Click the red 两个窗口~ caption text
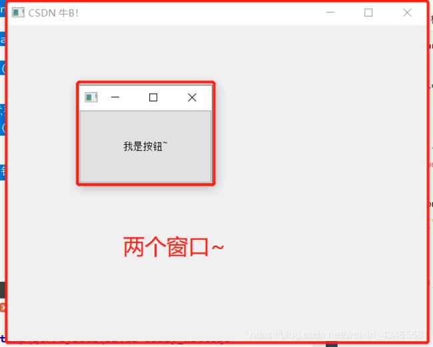 click(173, 247)
